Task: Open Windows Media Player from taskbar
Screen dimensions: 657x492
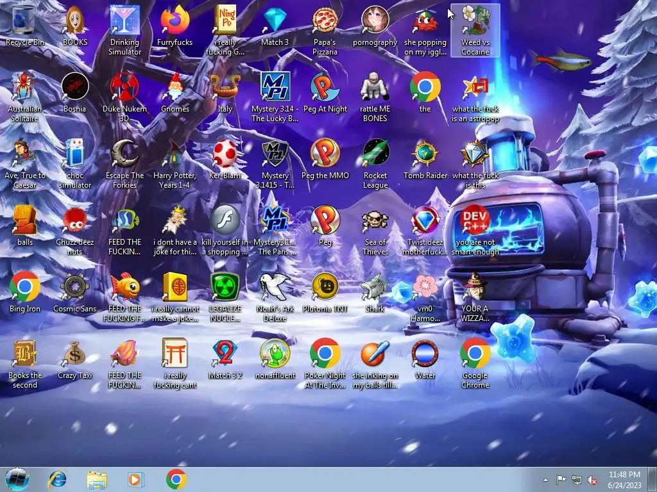Action: point(135,479)
